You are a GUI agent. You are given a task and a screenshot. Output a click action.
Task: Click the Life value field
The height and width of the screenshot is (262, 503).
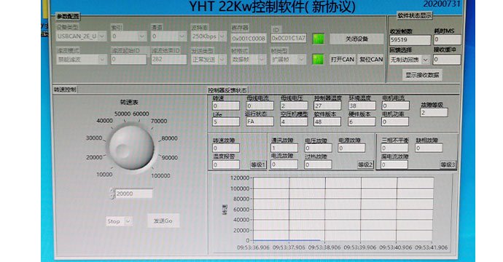coord(226,122)
